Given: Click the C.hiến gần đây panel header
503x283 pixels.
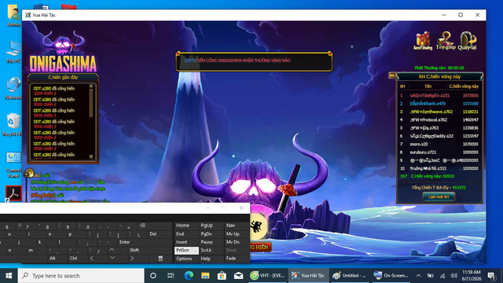Looking at the screenshot, I should click(x=63, y=77).
